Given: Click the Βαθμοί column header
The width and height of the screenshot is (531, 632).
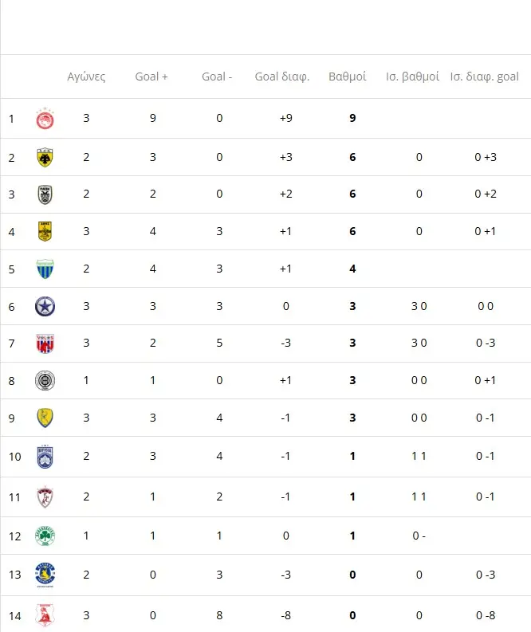Looking at the screenshot, I should (x=347, y=77).
